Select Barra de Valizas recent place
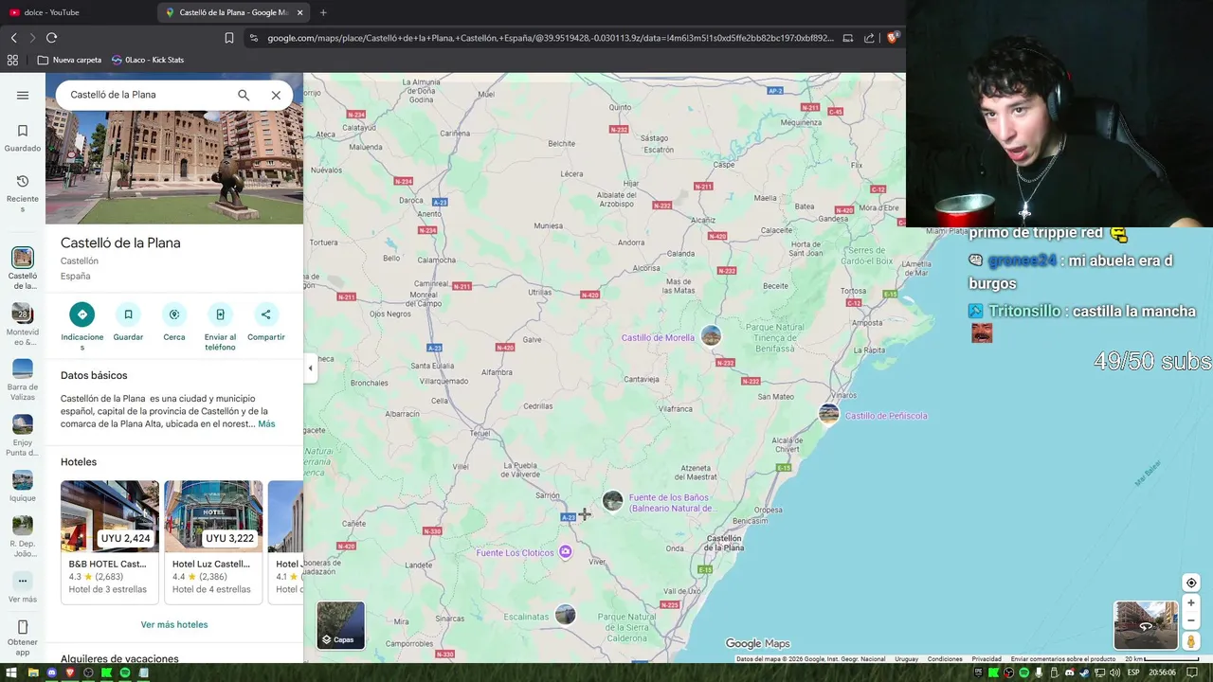This screenshot has width=1213, height=682. pos(23,380)
